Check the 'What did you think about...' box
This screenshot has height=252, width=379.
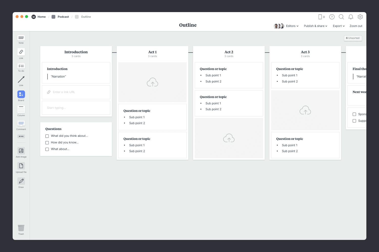click(x=47, y=136)
